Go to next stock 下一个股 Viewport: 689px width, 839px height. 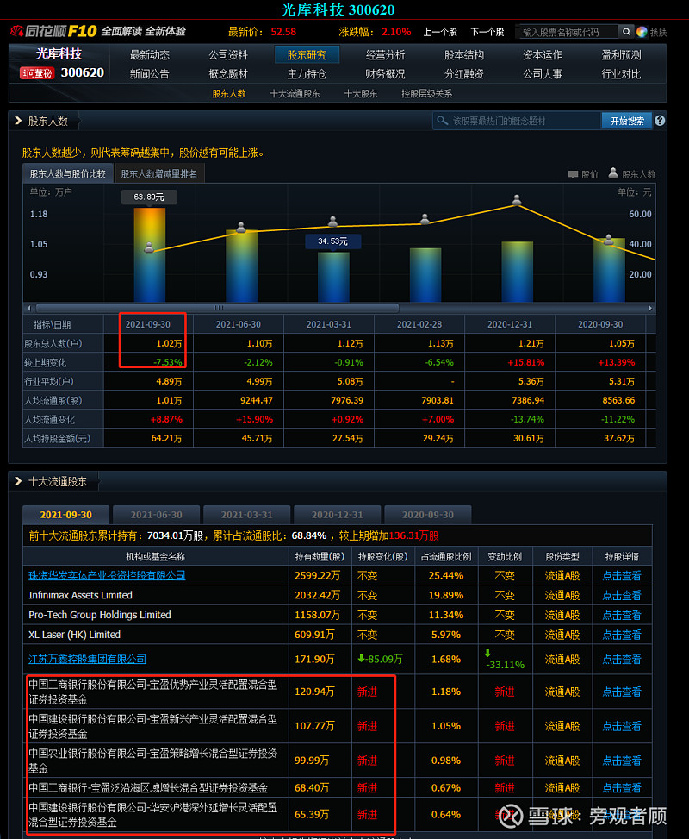(x=487, y=32)
